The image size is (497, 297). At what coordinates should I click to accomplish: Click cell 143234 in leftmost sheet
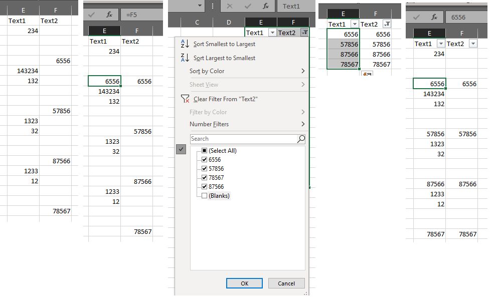pos(23,71)
